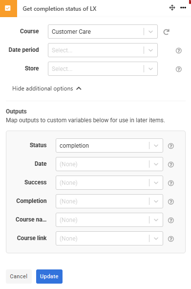Open the Success output variable dropdown

pos(109,183)
